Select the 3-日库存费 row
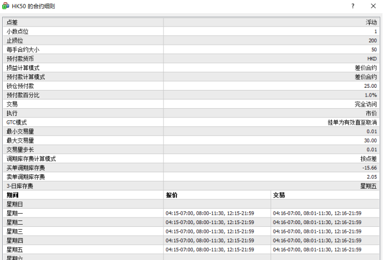The image size is (383, 260). pos(83,185)
